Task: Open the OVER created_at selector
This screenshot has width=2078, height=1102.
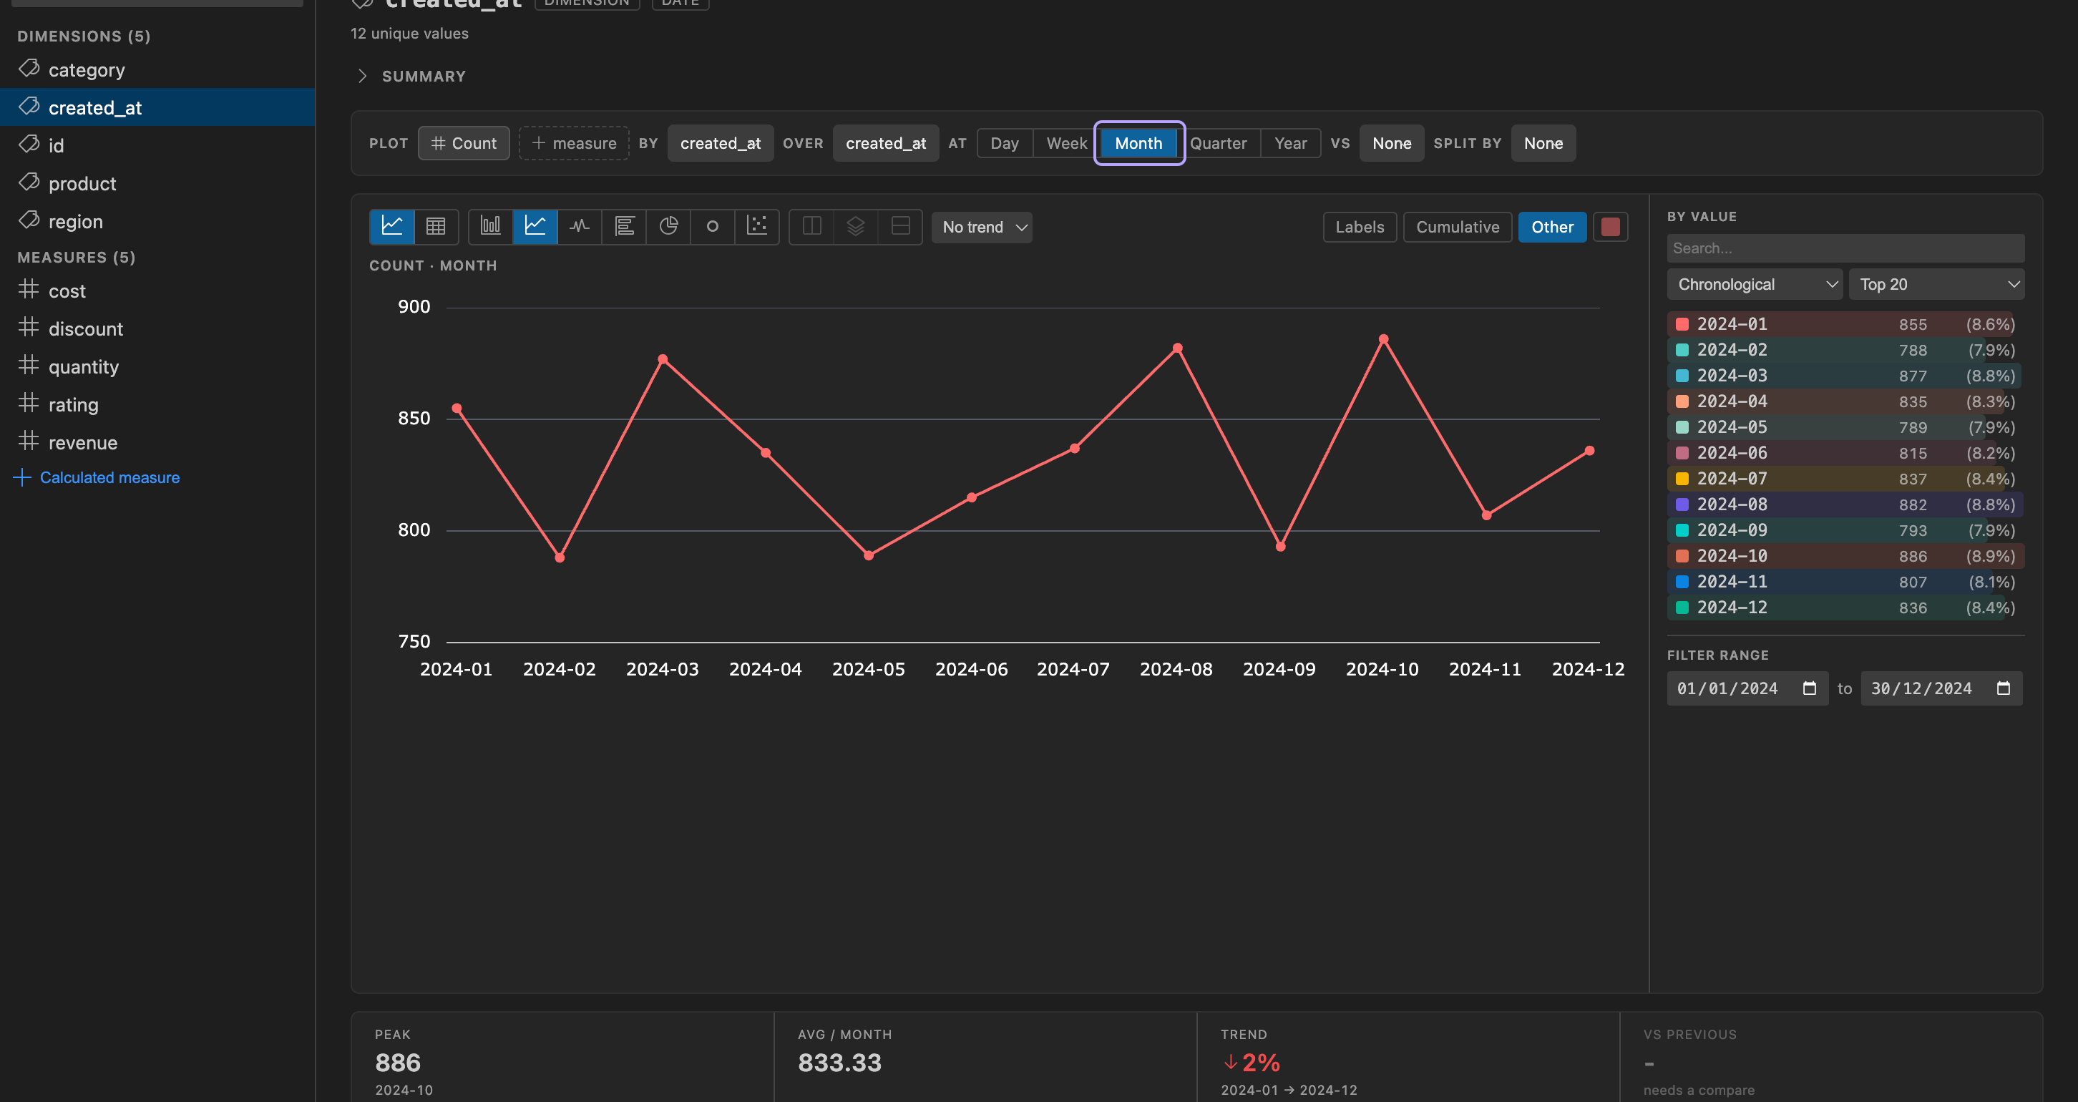Action: coord(886,143)
